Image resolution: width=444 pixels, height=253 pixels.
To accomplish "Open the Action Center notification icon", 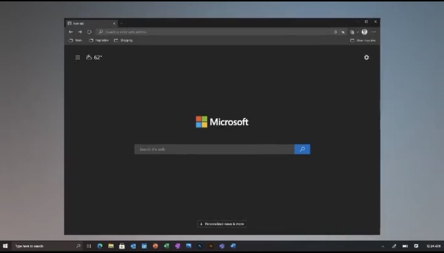I will [416, 246].
